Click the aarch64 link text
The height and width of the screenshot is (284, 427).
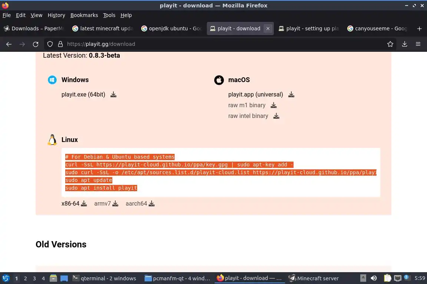coord(136,203)
